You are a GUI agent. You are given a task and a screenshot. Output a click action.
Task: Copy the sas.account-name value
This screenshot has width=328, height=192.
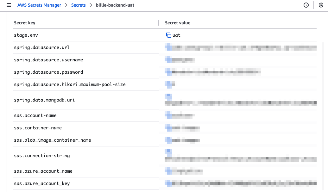point(169,115)
